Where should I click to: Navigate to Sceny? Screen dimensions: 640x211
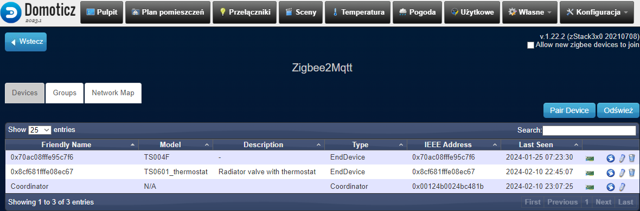[301, 12]
